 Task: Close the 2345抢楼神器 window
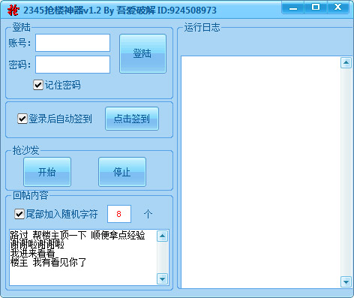pyautogui.click(x=337, y=8)
